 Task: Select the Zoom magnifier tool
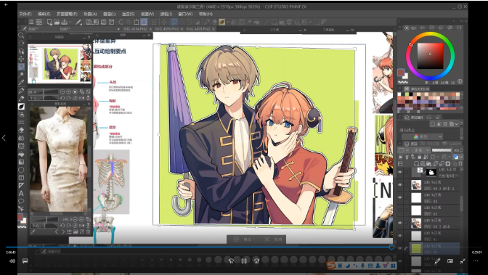pos(21,35)
